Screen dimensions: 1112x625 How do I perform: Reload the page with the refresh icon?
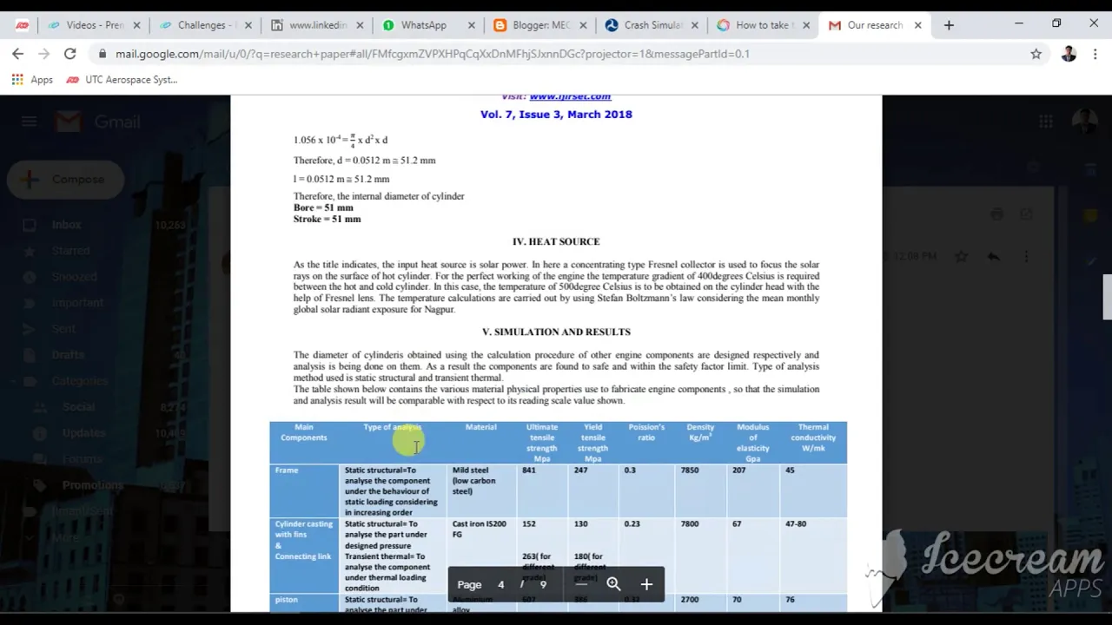pos(69,54)
